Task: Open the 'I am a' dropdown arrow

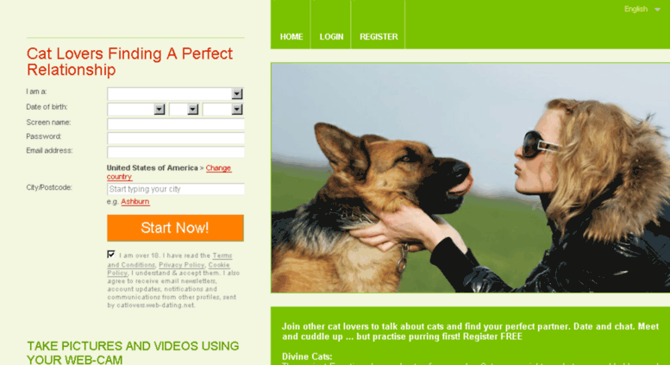Action: coord(237,93)
